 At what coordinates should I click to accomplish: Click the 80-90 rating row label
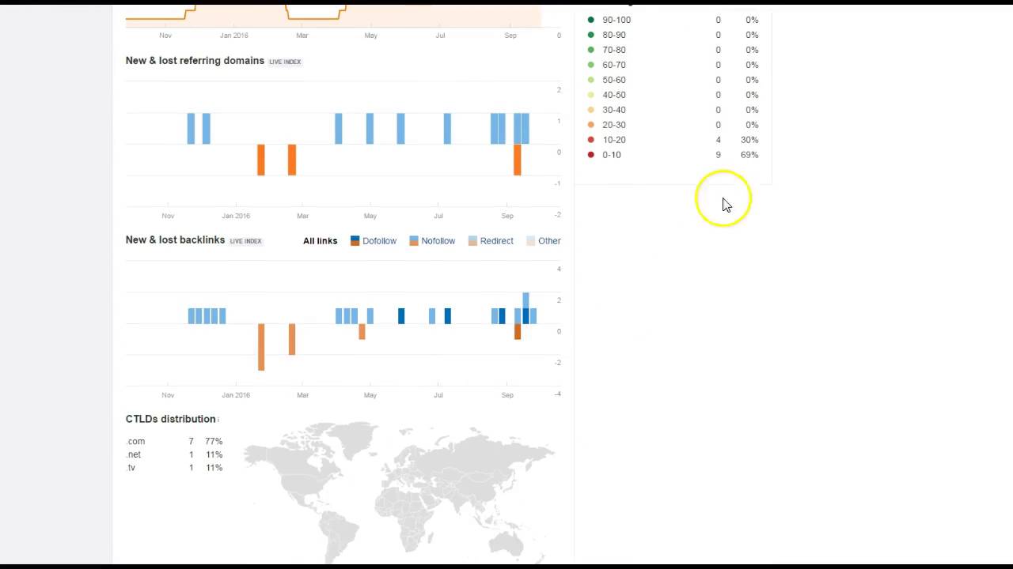614,35
